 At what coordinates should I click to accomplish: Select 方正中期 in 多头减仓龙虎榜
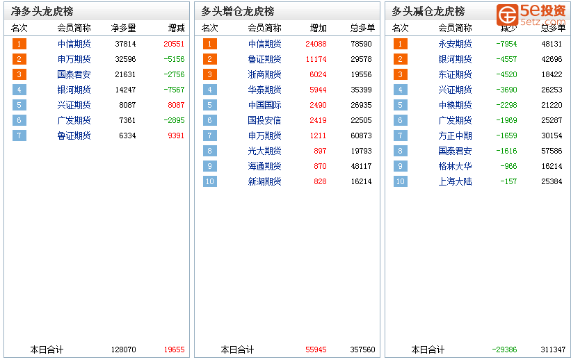pyautogui.click(x=455, y=135)
